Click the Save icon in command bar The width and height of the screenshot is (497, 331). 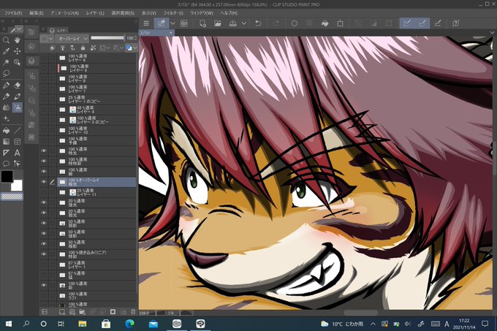click(x=232, y=23)
